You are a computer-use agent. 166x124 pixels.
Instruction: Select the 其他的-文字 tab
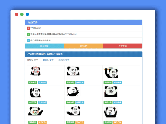pos(64,60)
